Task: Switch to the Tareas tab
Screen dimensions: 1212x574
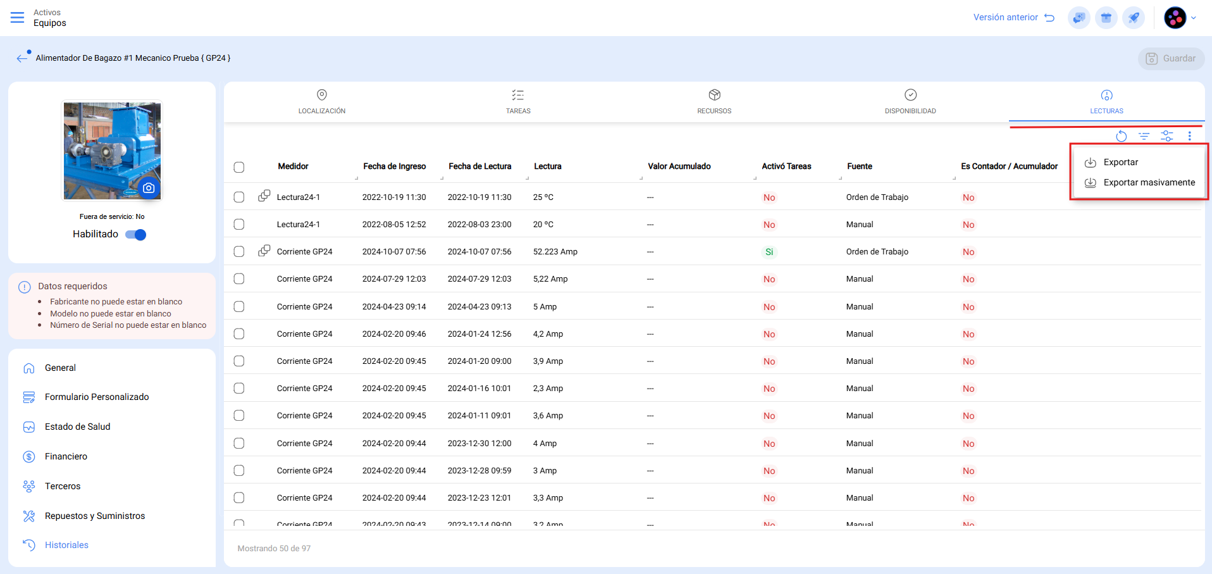Action: [518, 101]
